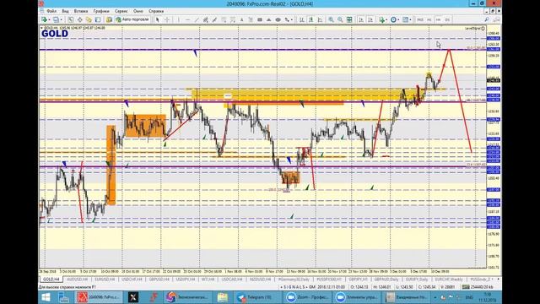Select the Fibonacci retracement tool
The image size is (540, 304).
coord(224,19)
